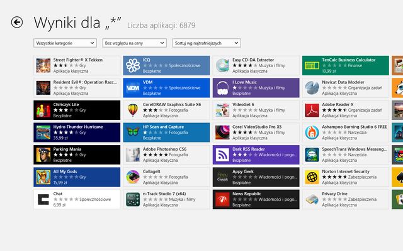Open the Street Fighter X Tekken title
The width and height of the screenshot is (403, 251).
coord(78,60)
